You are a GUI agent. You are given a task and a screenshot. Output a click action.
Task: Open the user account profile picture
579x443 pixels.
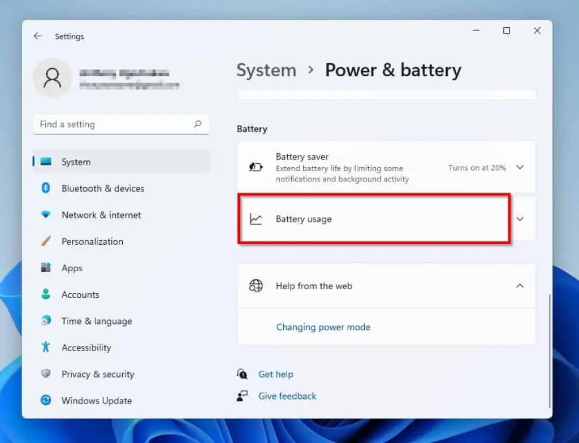tap(52, 77)
